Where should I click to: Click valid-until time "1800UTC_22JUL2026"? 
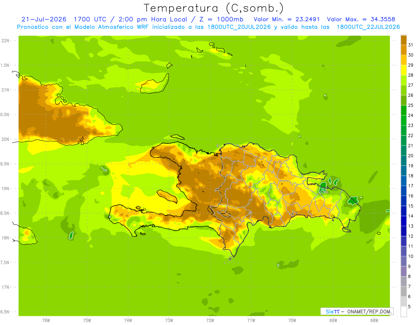point(368,27)
